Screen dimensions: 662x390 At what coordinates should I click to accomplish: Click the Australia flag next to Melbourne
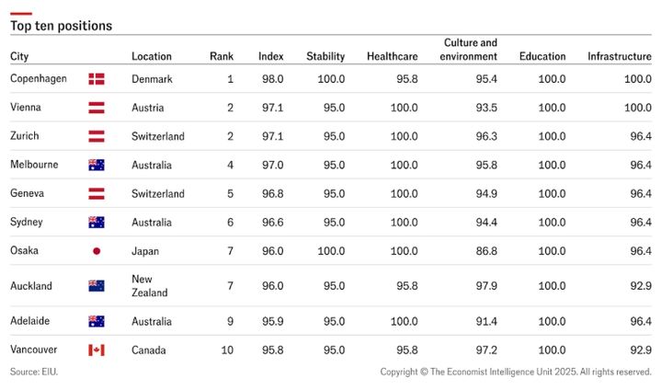pyautogui.click(x=96, y=166)
